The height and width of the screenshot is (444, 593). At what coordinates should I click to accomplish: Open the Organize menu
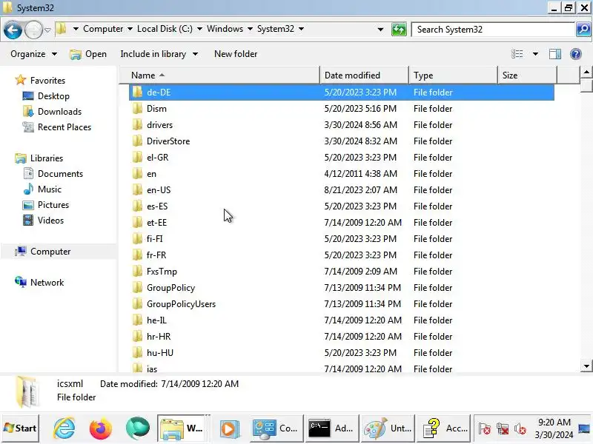tap(33, 54)
